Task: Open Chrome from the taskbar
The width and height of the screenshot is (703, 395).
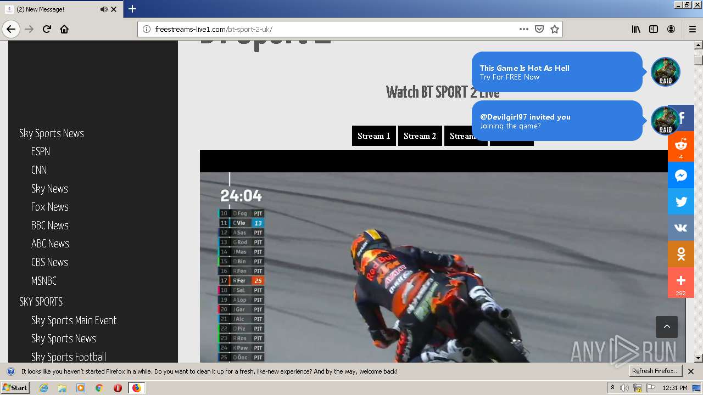Action: [99, 388]
